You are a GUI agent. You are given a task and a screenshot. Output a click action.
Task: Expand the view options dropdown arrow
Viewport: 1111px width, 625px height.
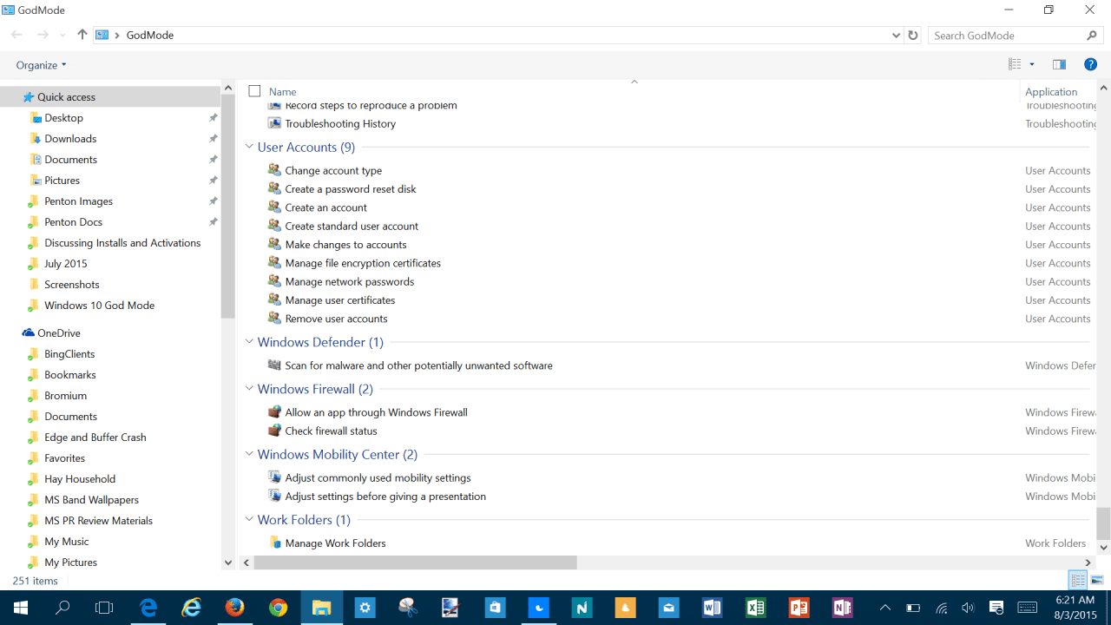click(x=1032, y=64)
